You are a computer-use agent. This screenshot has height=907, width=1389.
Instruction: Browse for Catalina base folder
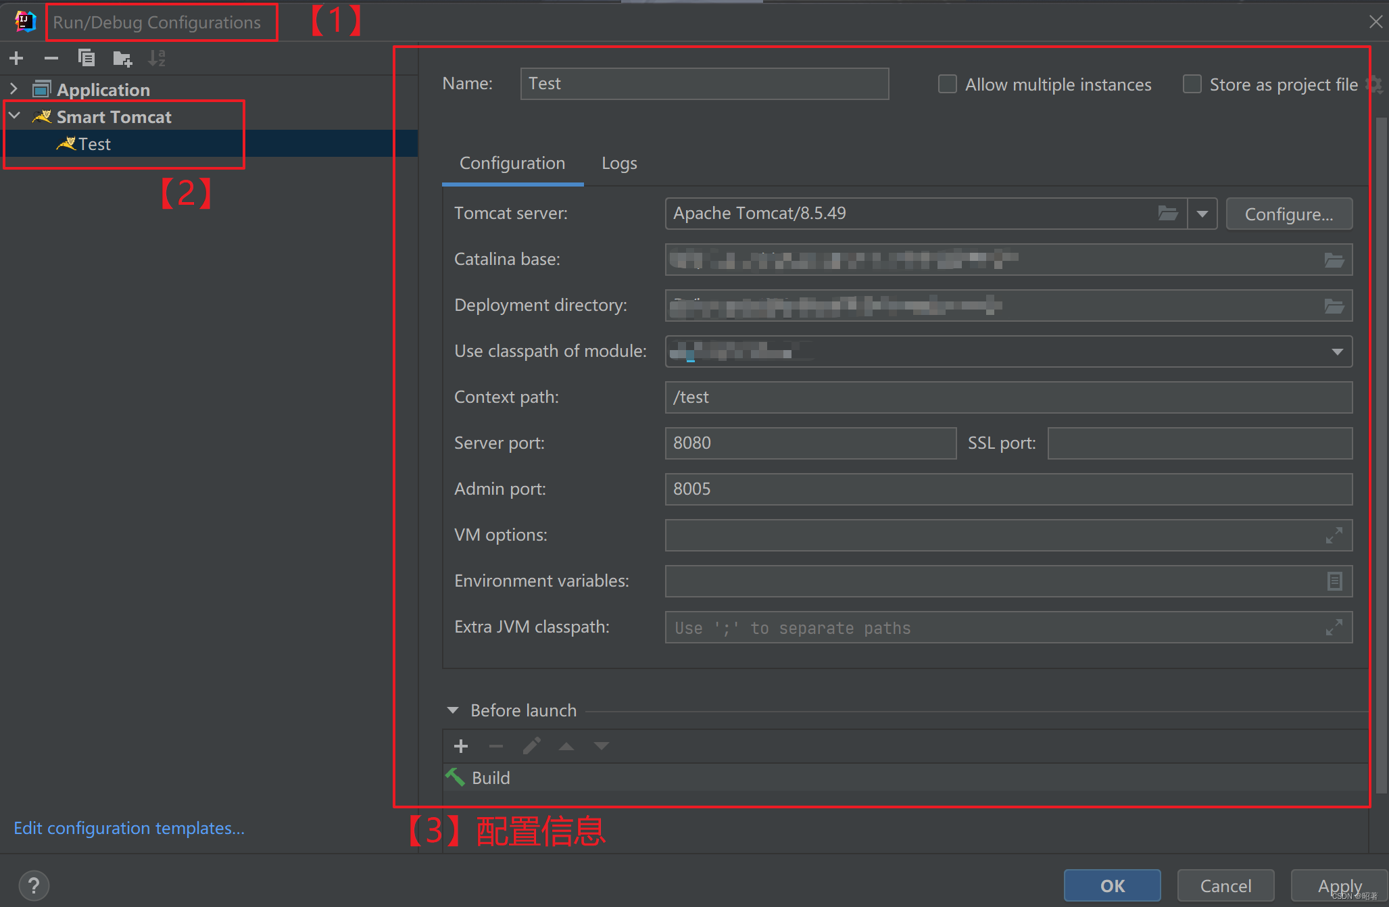tap(1334, 260)
